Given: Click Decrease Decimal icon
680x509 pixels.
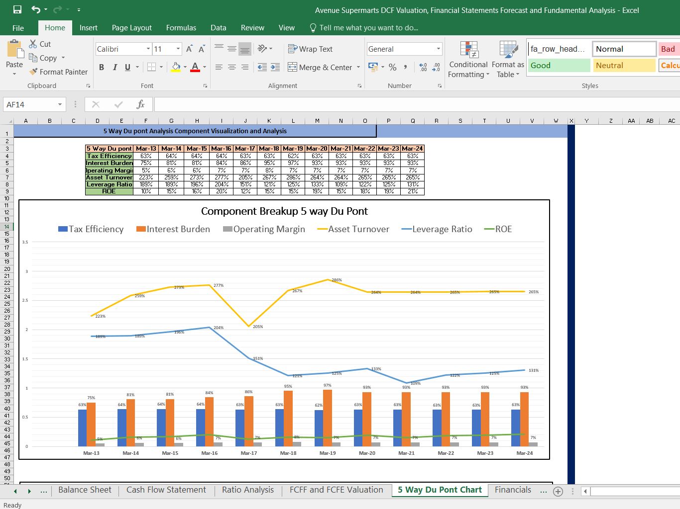Looking at the screenshot, I should pos(436,67).
